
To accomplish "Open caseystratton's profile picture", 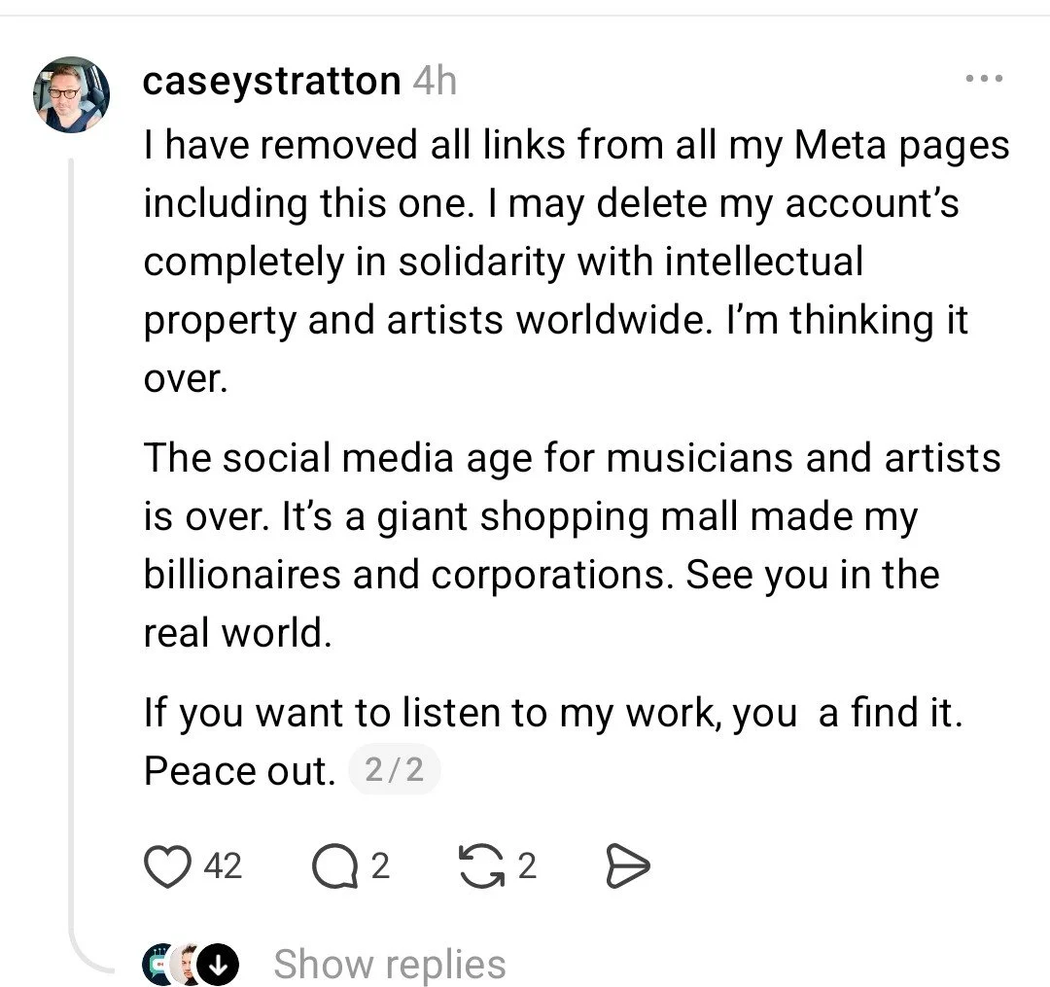I will [71, 94].
